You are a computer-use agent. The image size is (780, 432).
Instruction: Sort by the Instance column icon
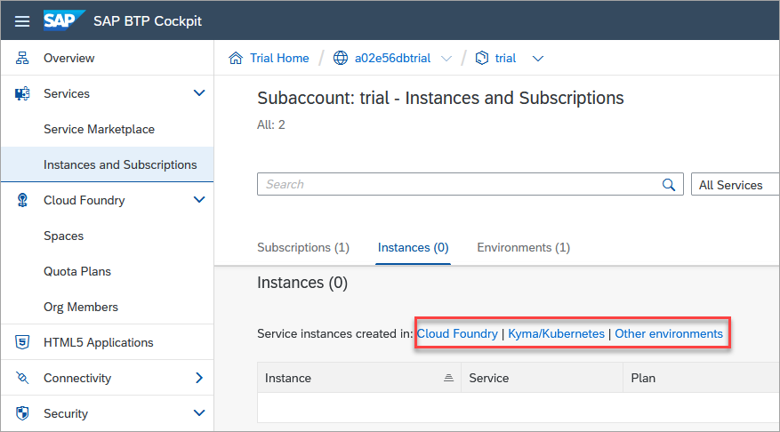tap(448, 378)
